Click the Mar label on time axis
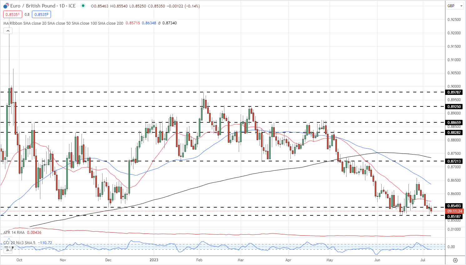466x265 pixels. click(241, 260)
